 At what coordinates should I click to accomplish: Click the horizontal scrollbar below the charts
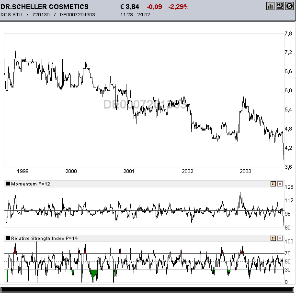tap(147, 290)
